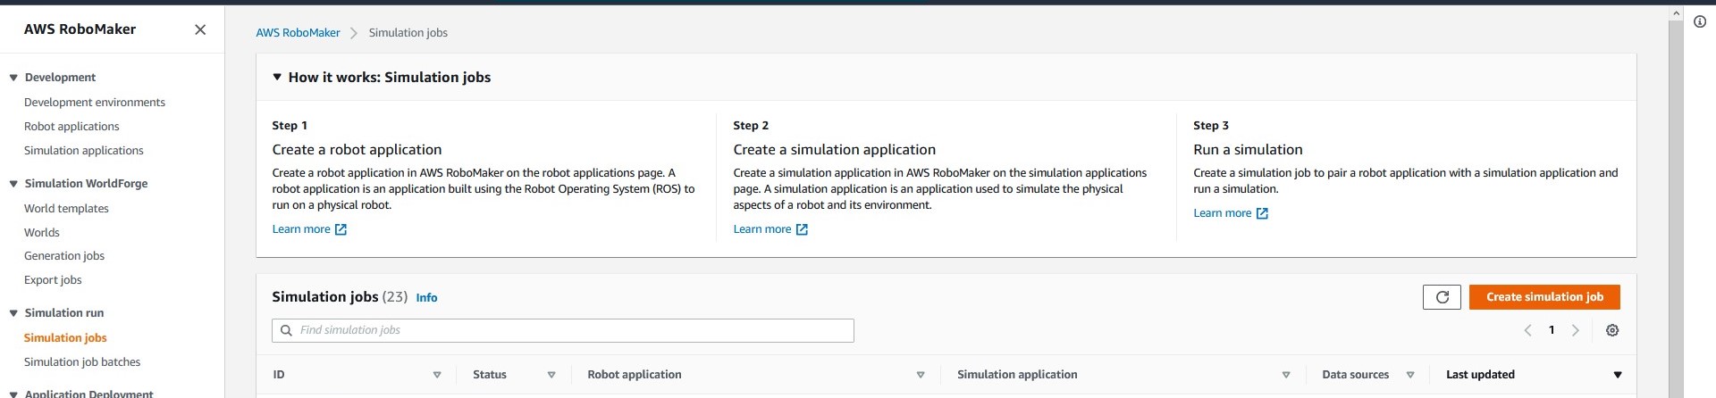The height and width of the screenshot is (398, 1716).
Task: Open Step 3 Learn more external link
Action: pyautogui.click(x=1231, y=213)
